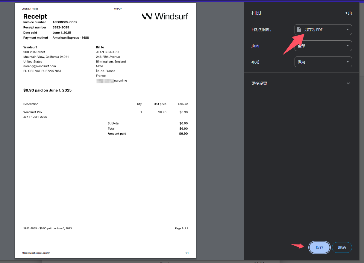The height and width of the screenshot is (263, 364).
Task: Click the receipt page preview thumbnail
Action: click(x=105, y=131)
